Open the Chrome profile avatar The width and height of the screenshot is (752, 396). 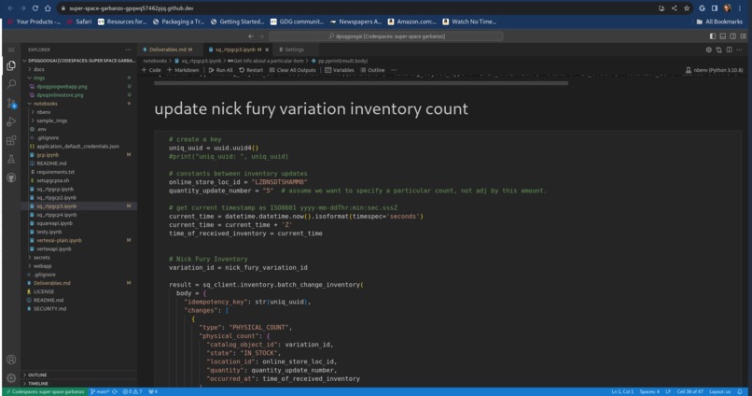pyautogui.click(x=727, y=8)
